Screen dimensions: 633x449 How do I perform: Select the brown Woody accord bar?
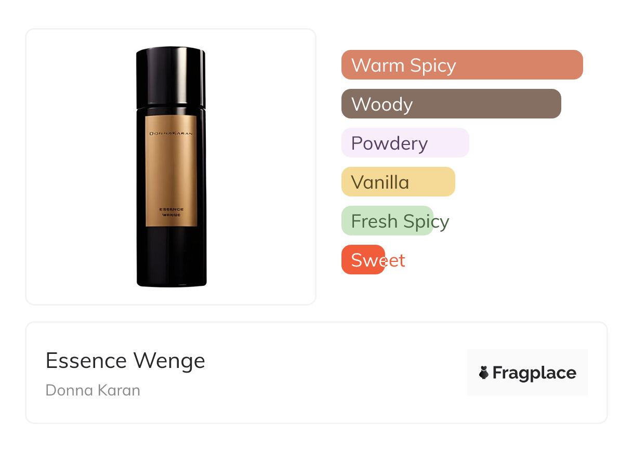pyautogui.click(x=451, y=104)
